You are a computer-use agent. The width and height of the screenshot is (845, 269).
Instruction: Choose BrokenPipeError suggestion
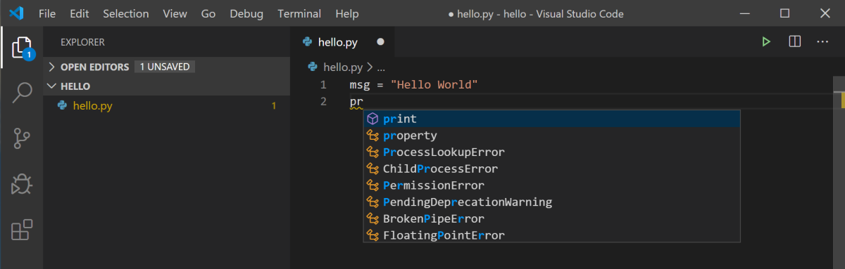point(551,219)
